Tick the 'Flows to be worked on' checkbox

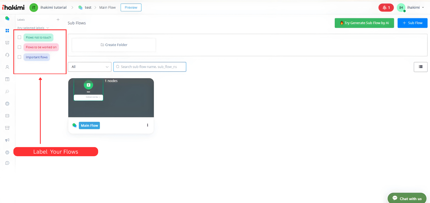click(x=19, y=47)
